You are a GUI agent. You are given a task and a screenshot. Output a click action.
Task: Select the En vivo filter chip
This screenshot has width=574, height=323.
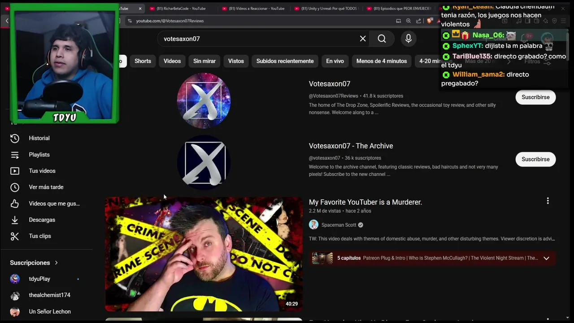(335, 61)
